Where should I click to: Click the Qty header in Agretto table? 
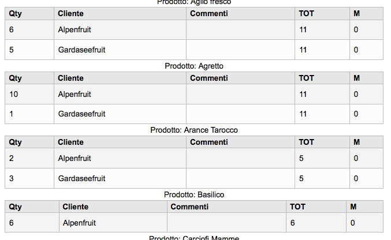[15, 78]
